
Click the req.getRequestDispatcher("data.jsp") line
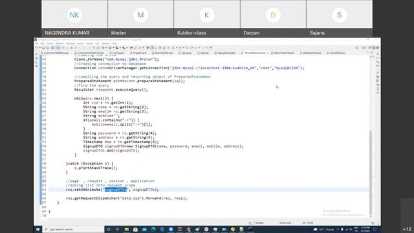126,198
